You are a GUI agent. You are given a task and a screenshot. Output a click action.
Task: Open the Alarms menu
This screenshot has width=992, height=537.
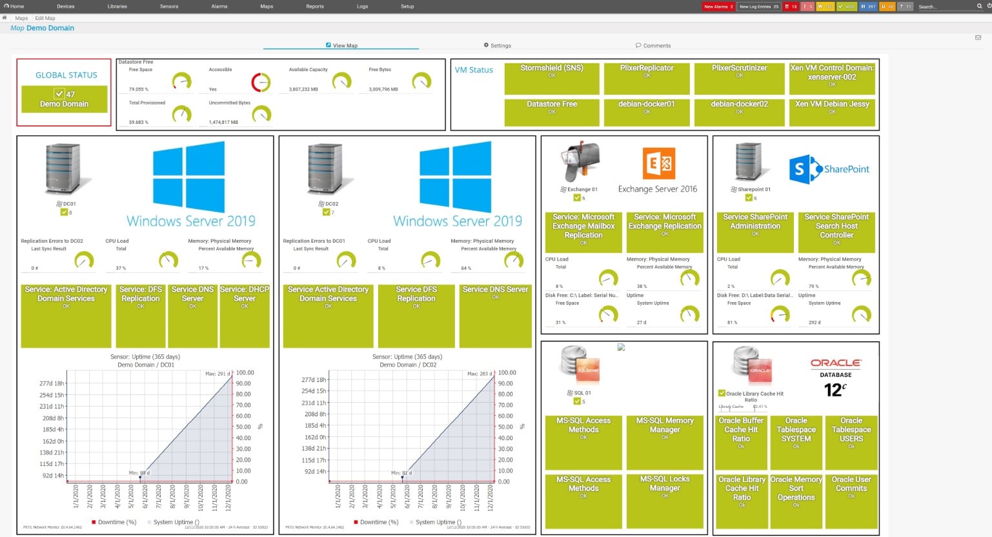[x=219, y=6]
